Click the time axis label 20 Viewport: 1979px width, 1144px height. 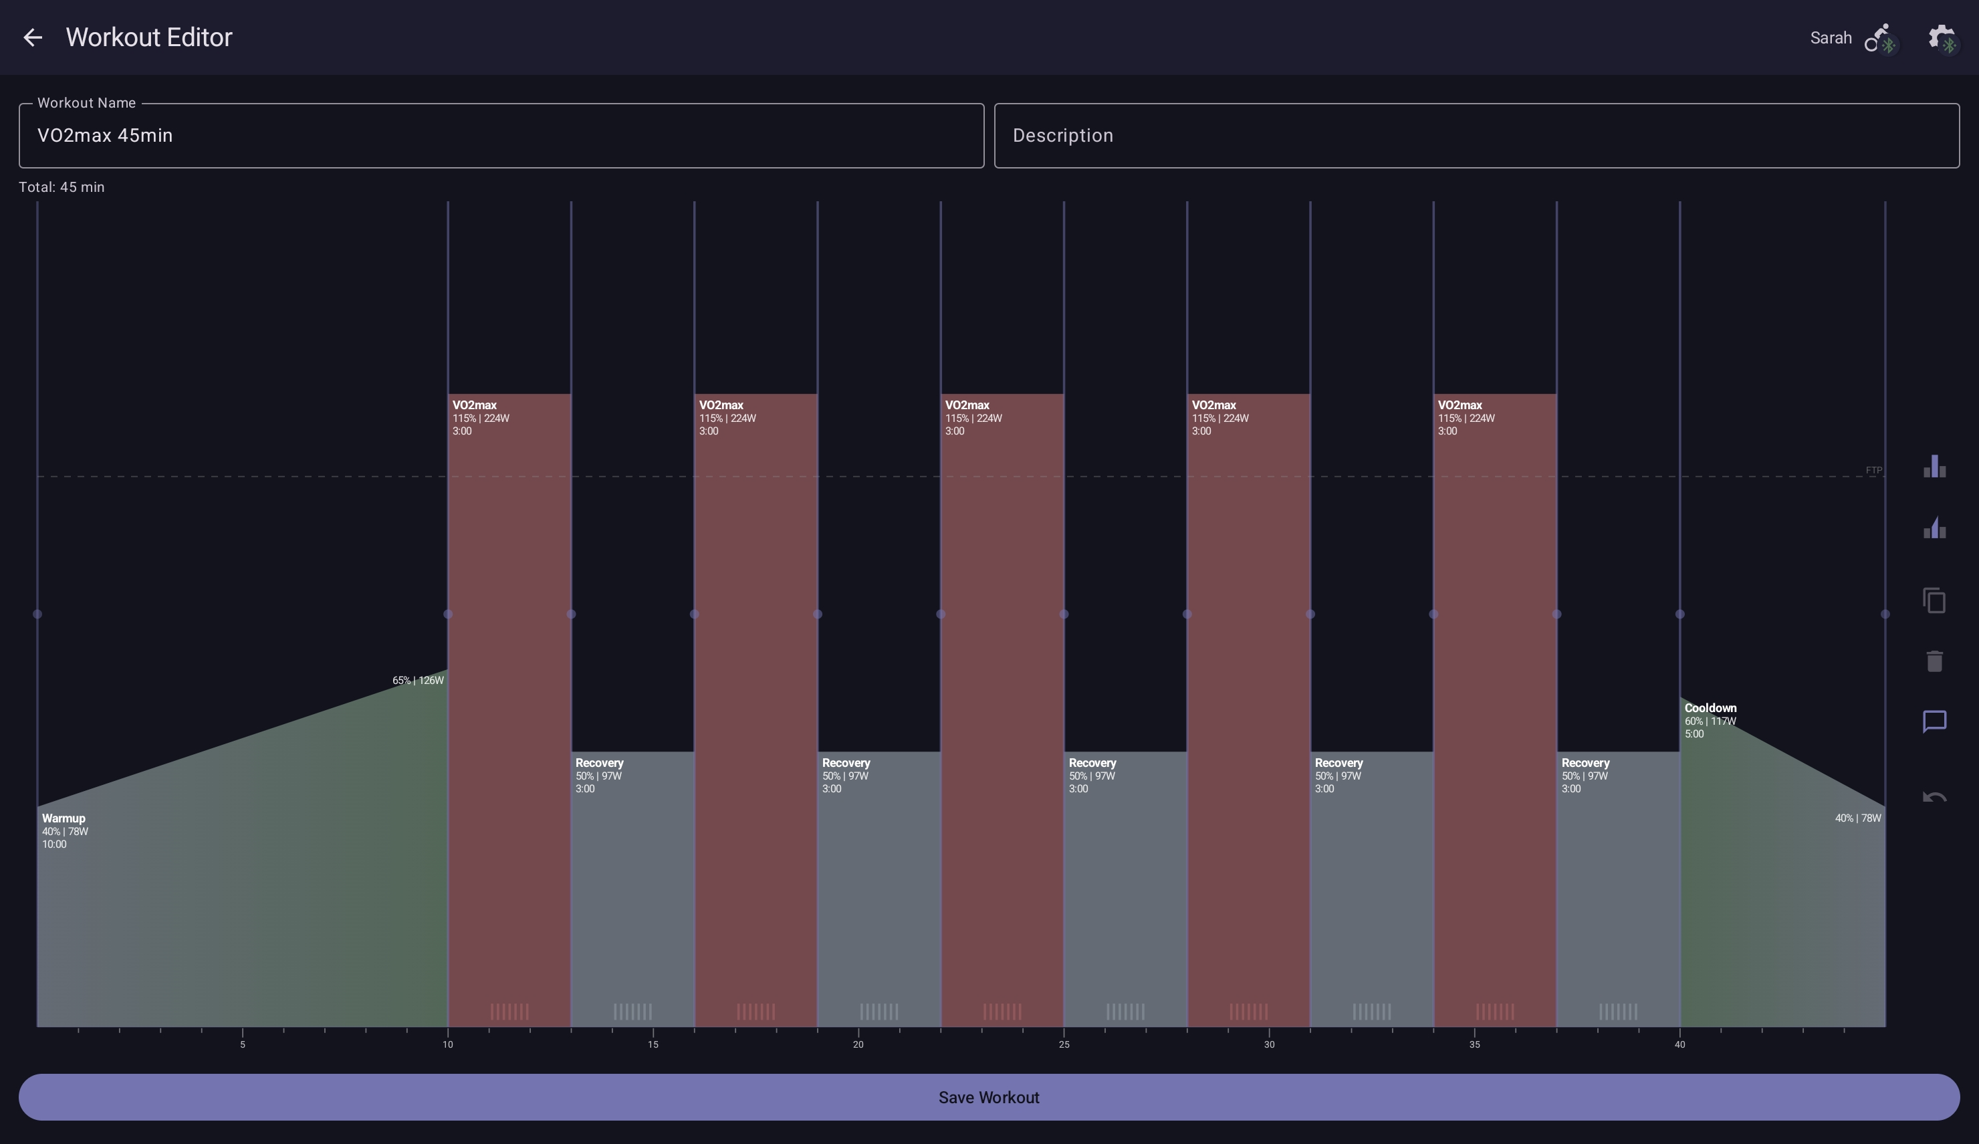coord(858,1044)
